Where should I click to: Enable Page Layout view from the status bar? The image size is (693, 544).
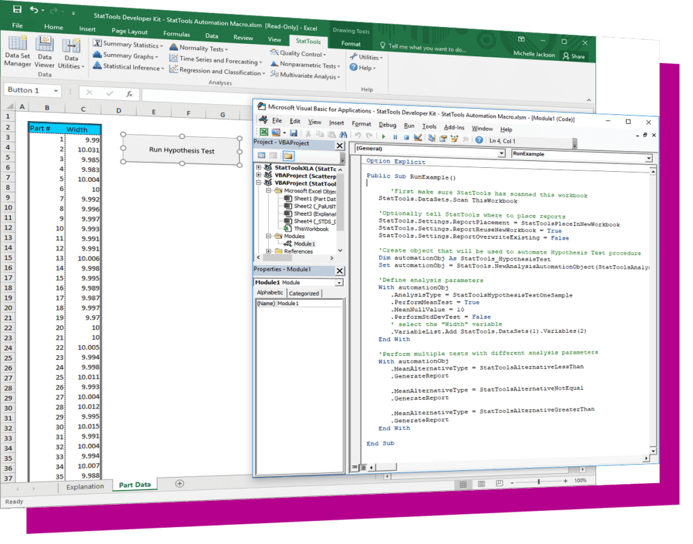(x=480, y=484)
